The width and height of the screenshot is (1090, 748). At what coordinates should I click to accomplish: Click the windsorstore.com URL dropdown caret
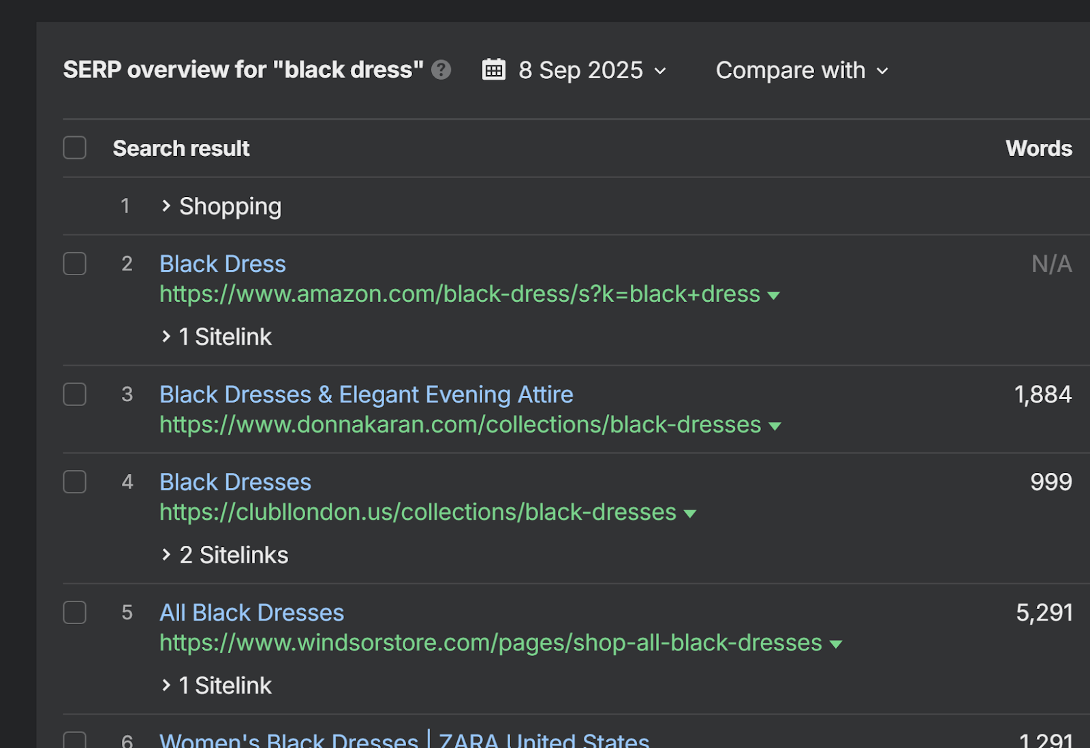click(x=836, y=644)
